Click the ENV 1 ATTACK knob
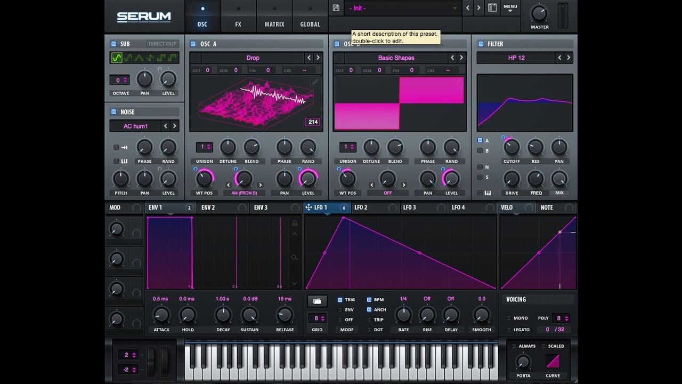This screenshot has width=682, height=384. point(161,315)
